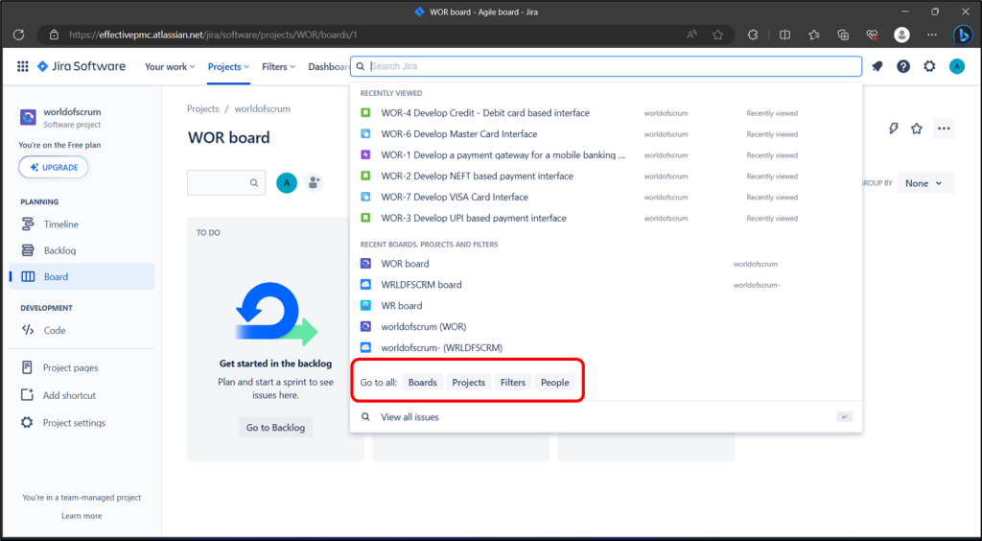
Task: Add page to browser favorites star
Action: click(x=717, y=35)
